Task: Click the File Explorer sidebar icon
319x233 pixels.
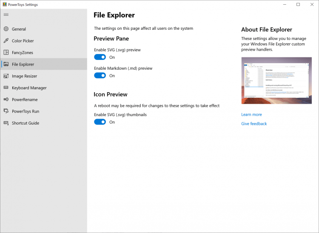Action: tap(6, 64)
